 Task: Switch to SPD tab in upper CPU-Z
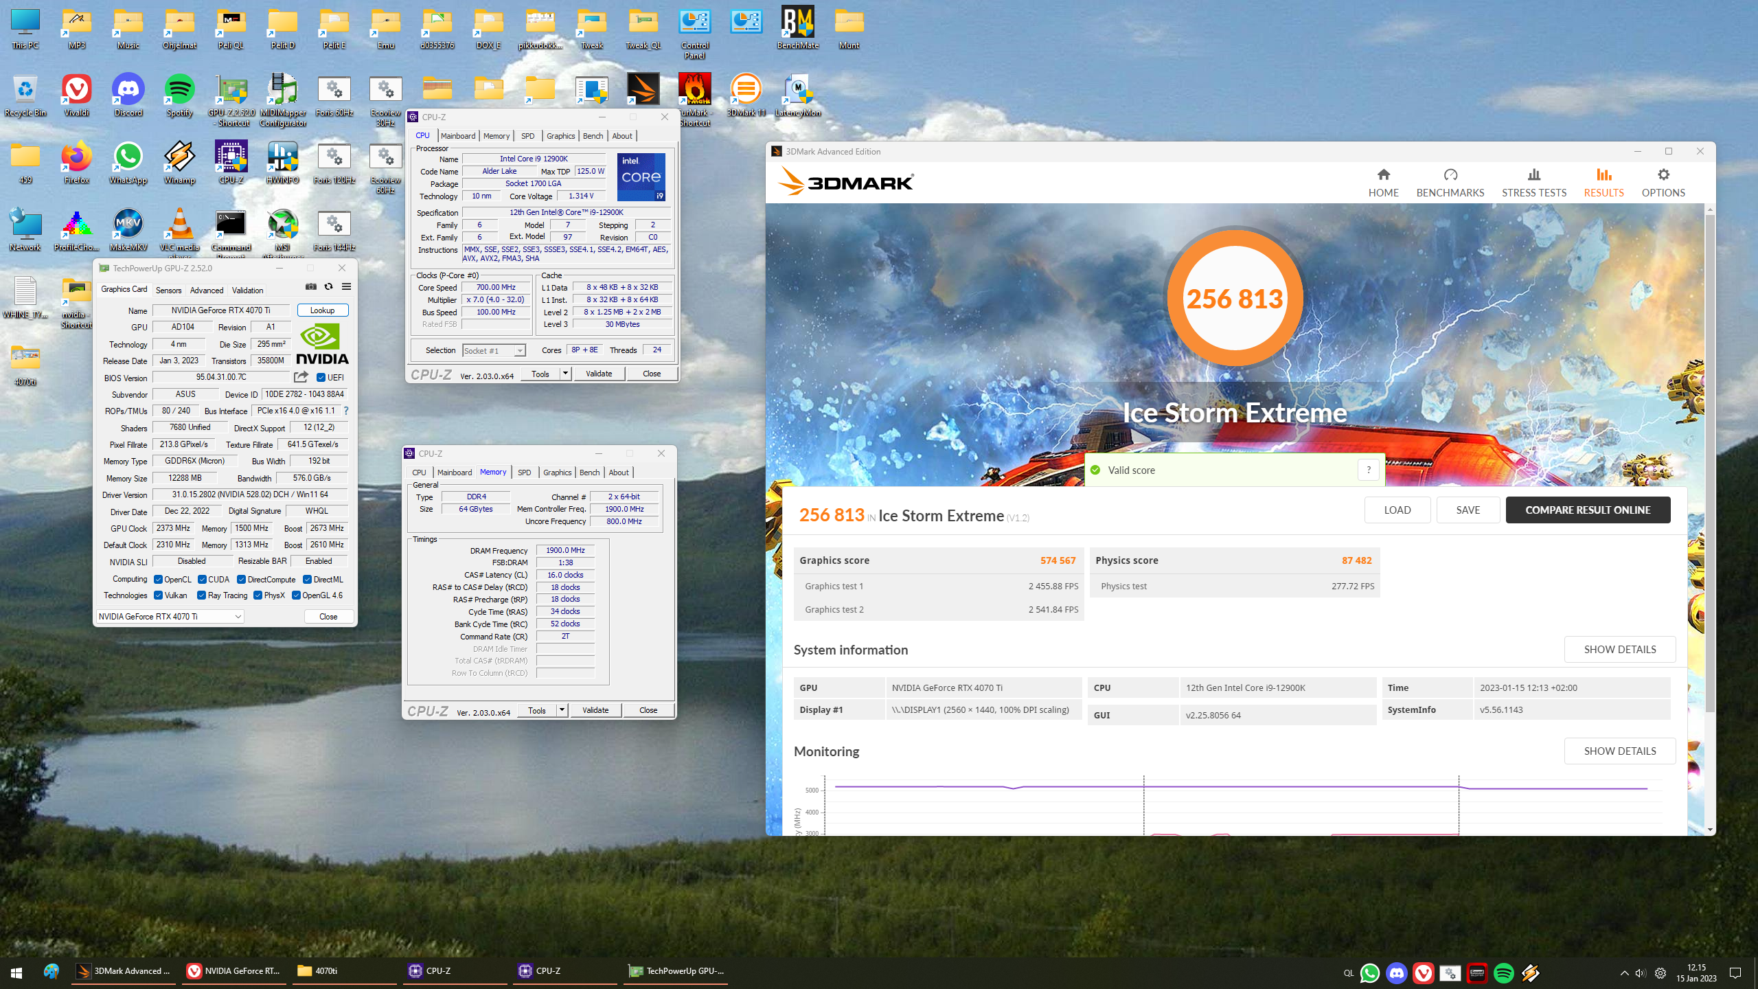tap(527, 136)
